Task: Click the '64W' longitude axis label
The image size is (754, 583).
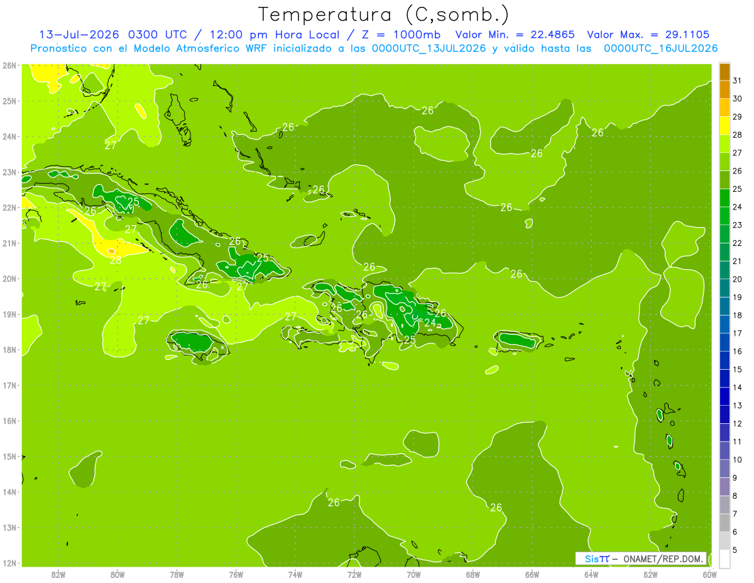Action: click(x=591, y=574)
